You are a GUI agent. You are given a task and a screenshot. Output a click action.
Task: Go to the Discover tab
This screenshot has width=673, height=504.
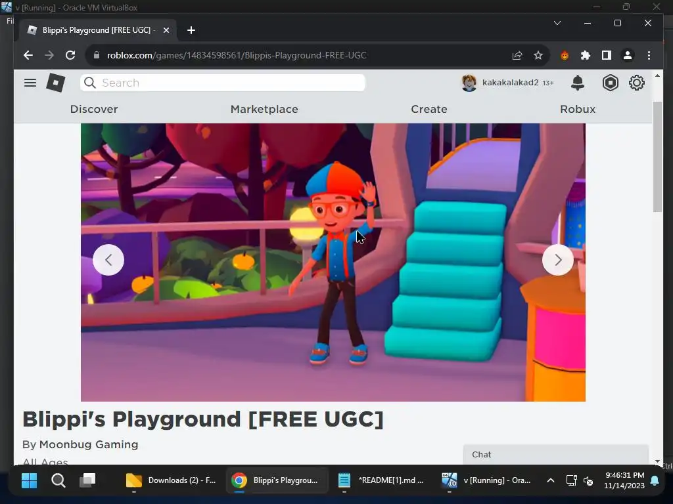point(94,110)
